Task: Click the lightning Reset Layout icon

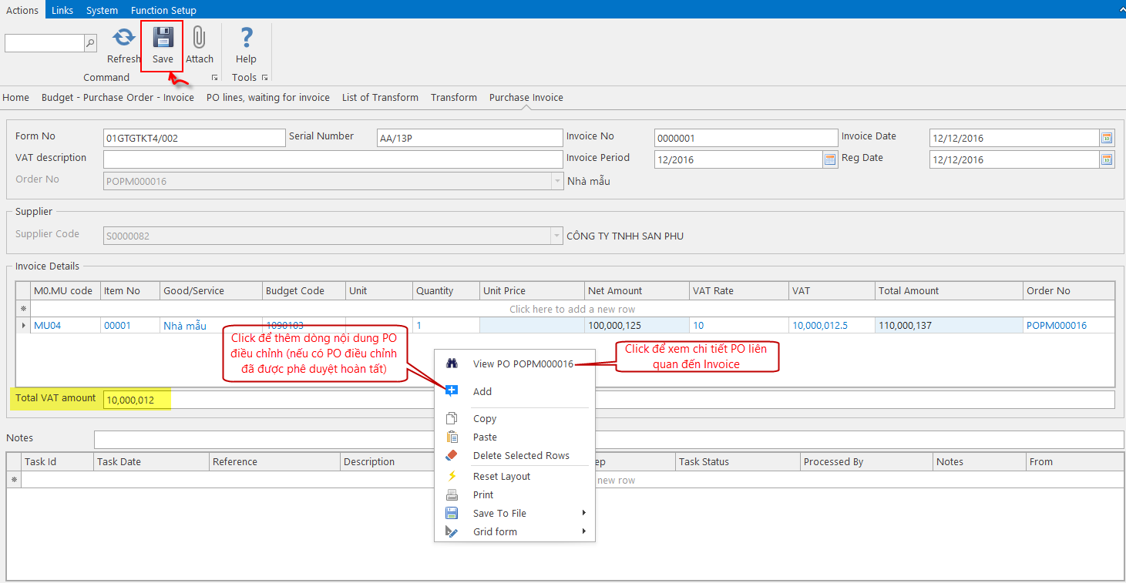Action: tap(452, 476)
